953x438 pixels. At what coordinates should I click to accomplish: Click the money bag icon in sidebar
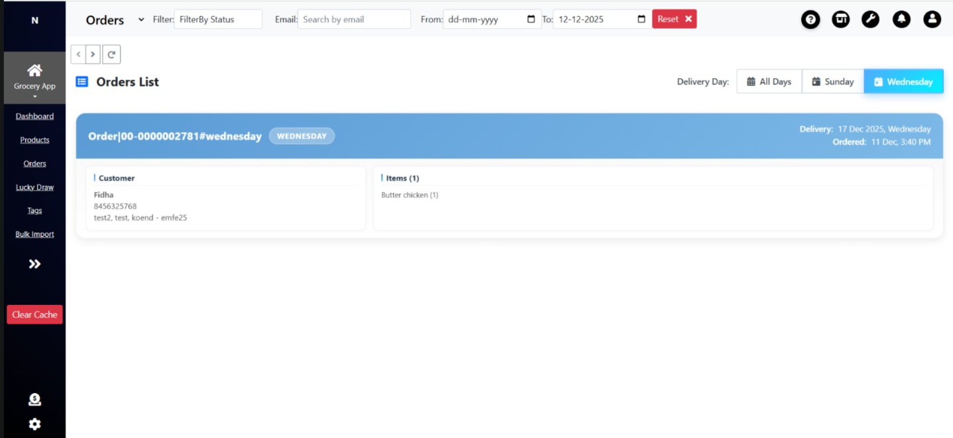(x=34, y=400)
